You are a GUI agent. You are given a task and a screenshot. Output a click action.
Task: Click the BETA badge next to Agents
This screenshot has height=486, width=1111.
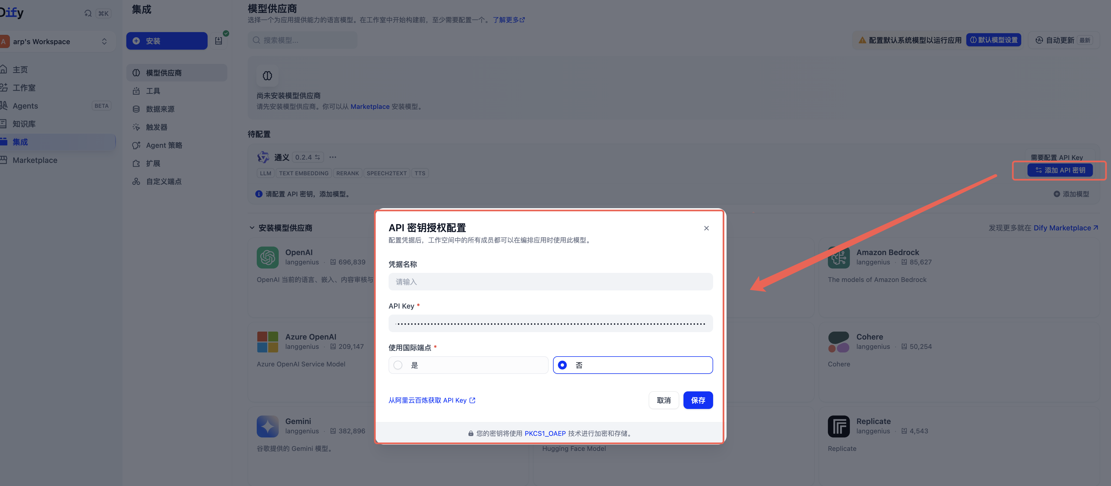click(x=101, y=106)
